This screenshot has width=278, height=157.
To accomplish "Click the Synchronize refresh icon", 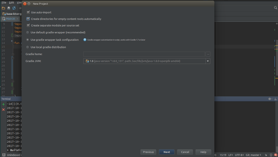I will (x=14, y=8).
